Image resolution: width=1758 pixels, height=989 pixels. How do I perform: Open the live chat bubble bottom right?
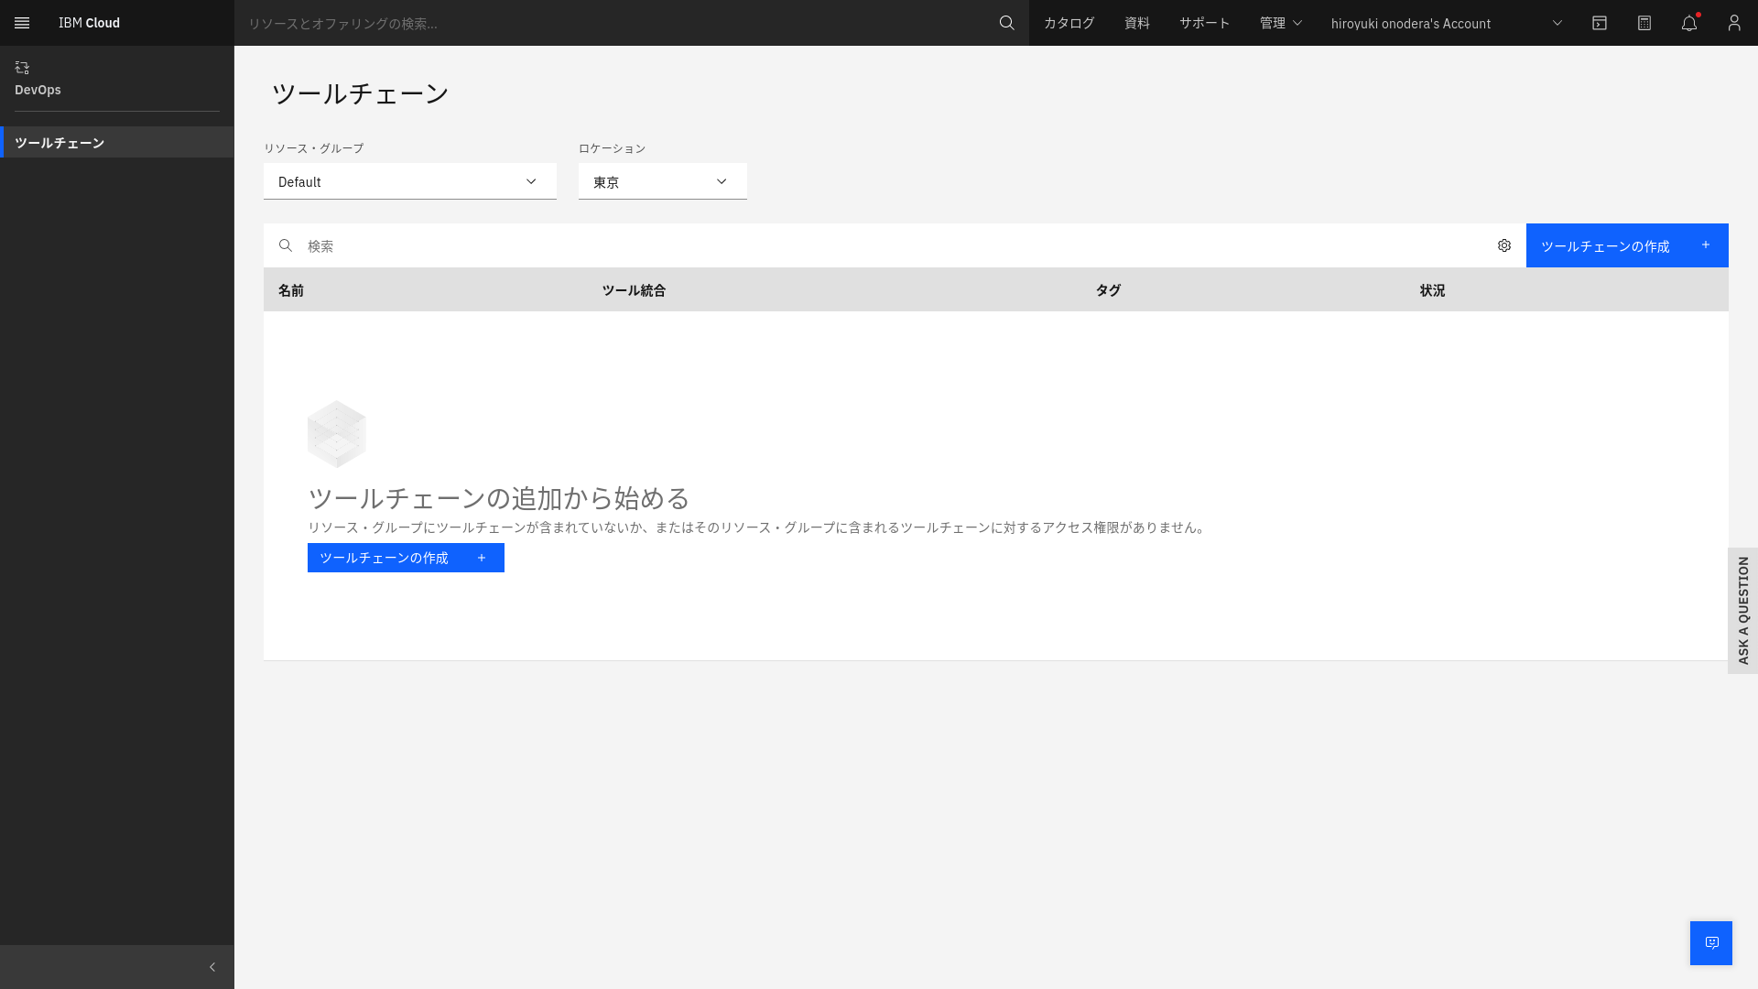point(1710,942)
